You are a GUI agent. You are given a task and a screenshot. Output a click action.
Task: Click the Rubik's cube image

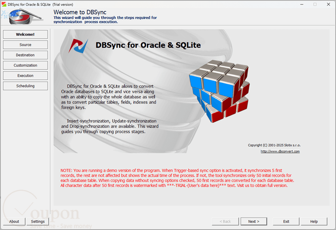coord(219,91)
